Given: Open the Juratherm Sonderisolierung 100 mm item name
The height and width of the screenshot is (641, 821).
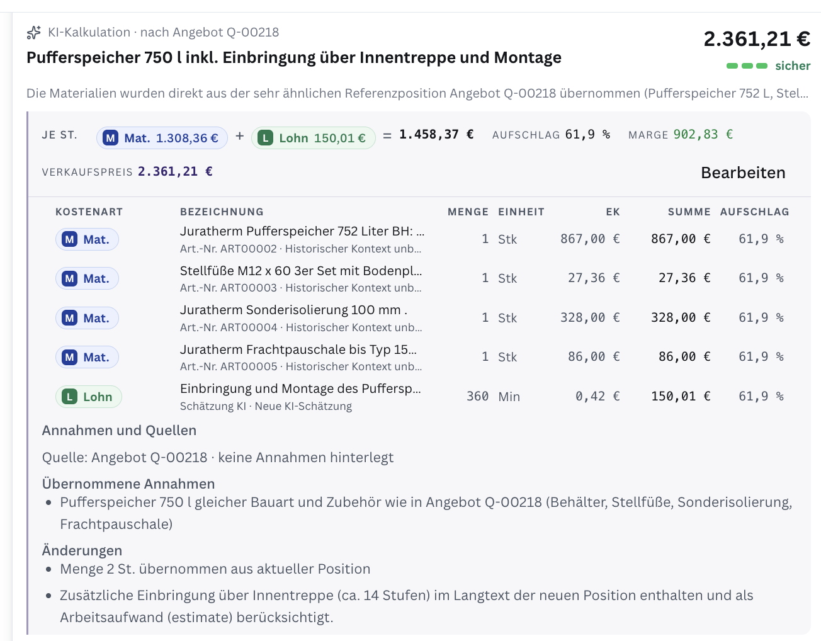Looking at the screenshot, I should (293, 310).
